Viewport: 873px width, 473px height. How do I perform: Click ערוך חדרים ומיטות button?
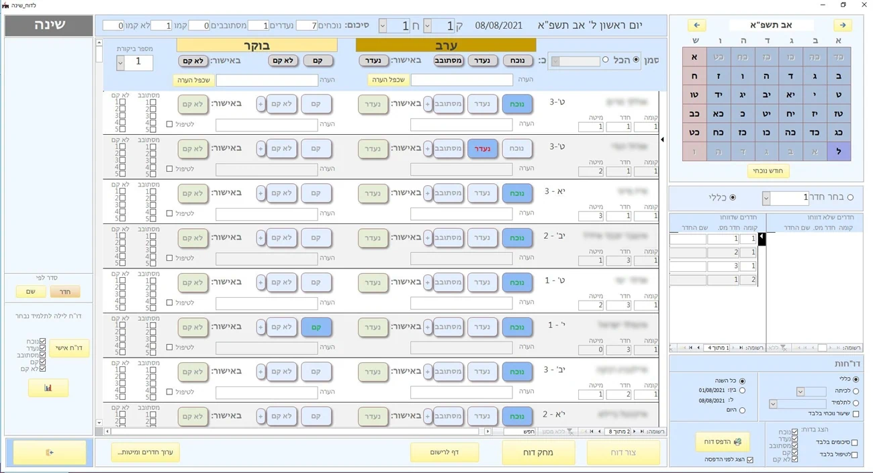coord(145,452)
